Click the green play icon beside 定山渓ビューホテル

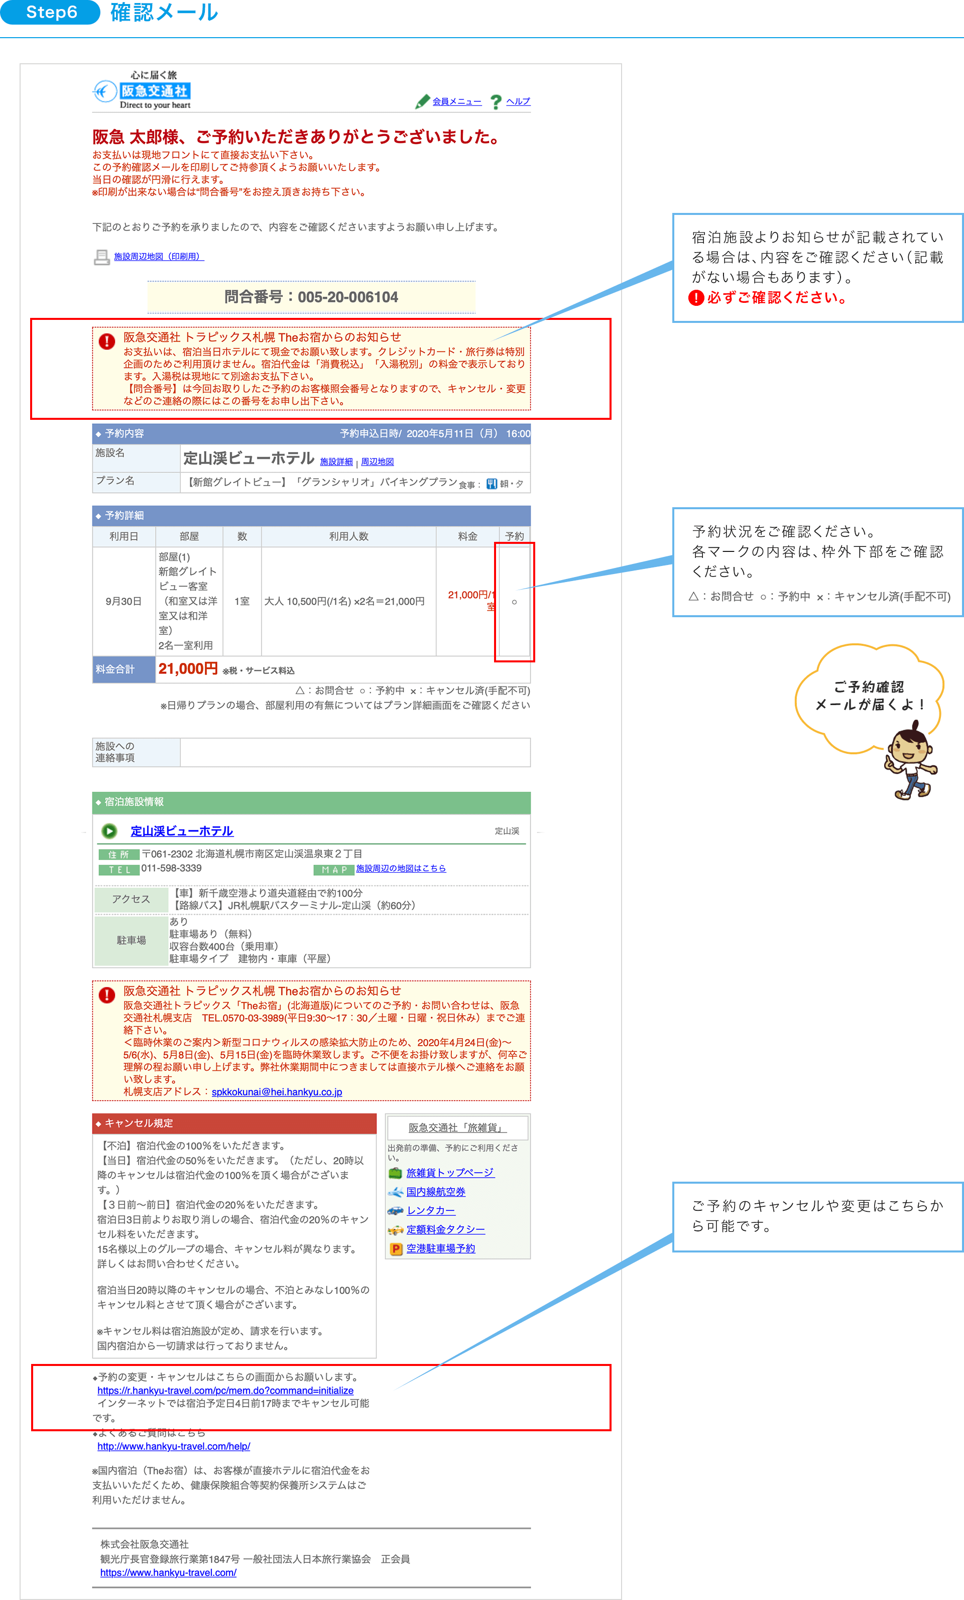tap(109, 831)
